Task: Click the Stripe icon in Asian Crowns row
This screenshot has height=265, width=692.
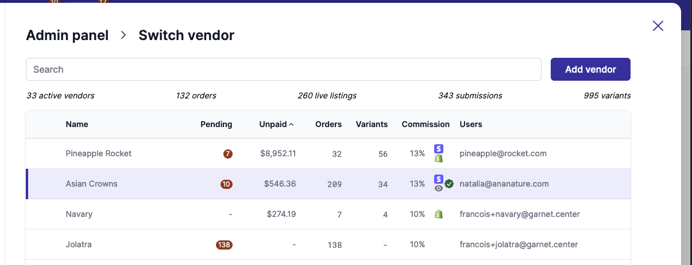Action: 439,179
